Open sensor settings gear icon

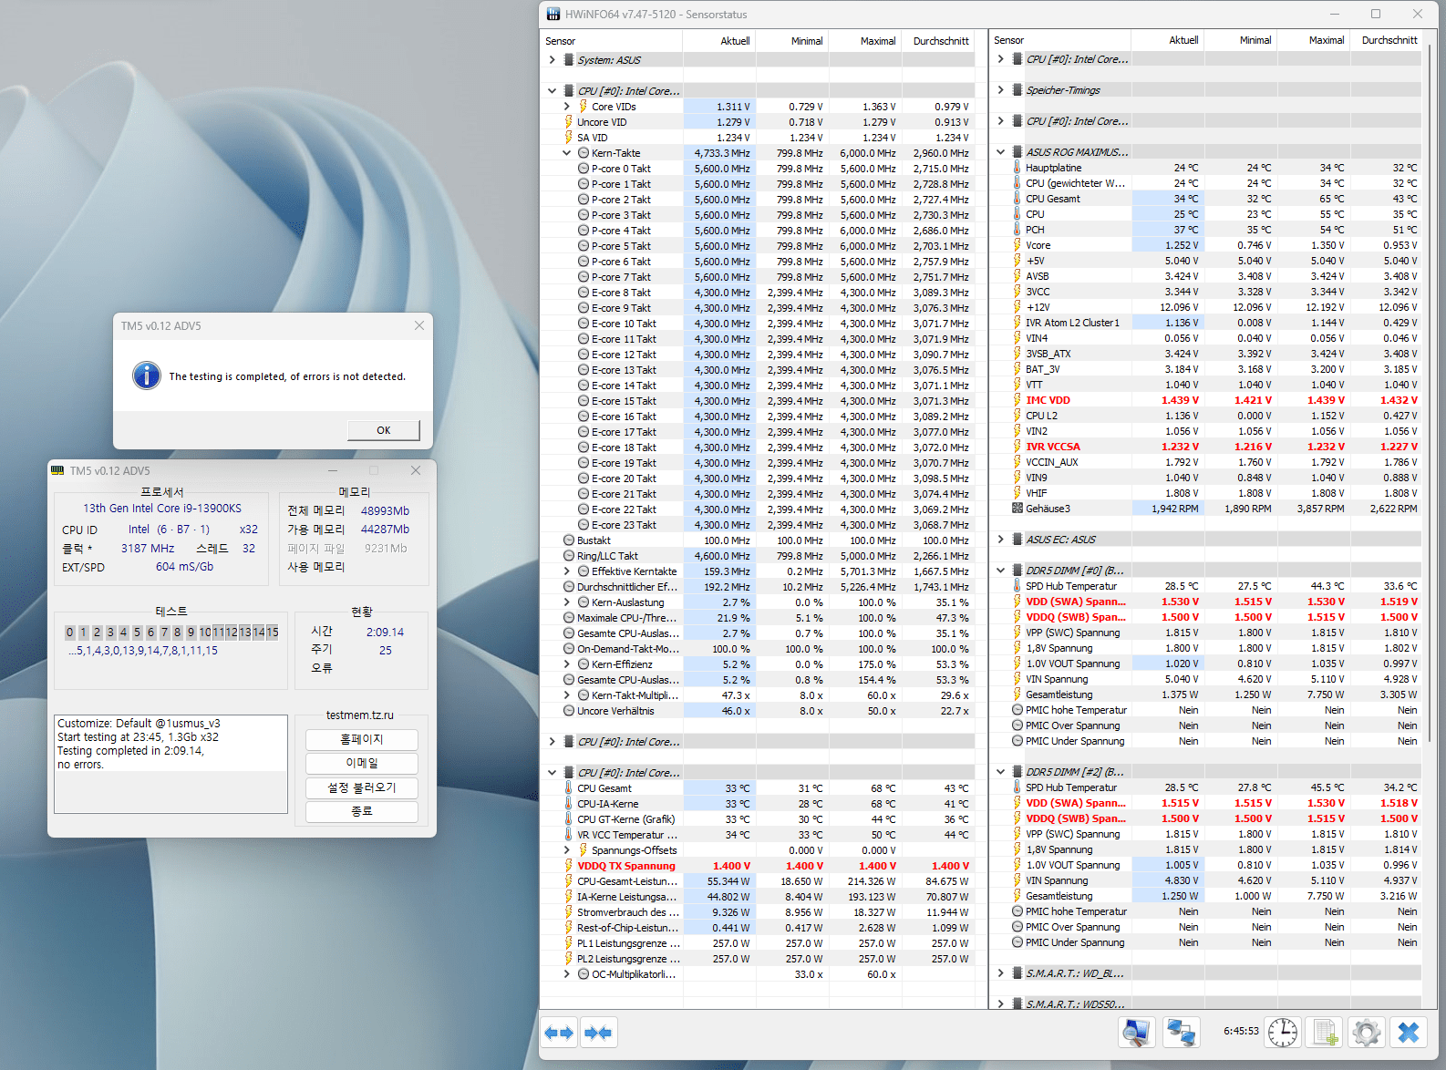click(x=1366, y=1033)
